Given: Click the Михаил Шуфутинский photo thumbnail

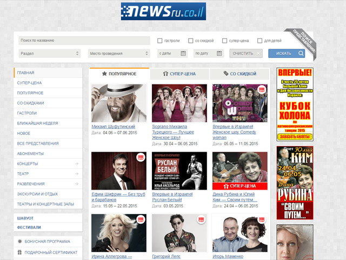Looking at the screenshot, I should pyautogui.click(x=119, y=103).
